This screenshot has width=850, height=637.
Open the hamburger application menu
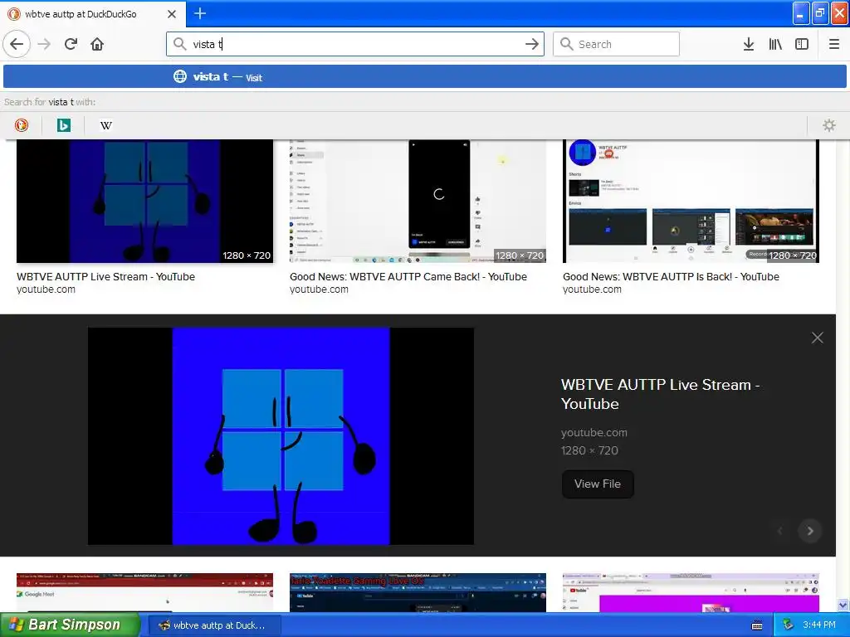(x=834, y=44)
